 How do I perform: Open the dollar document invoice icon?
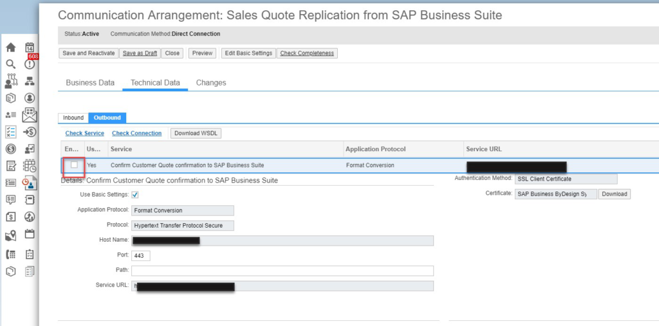pyautogui.click(x=11, y=217)
